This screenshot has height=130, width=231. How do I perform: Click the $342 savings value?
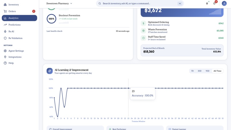221,23
